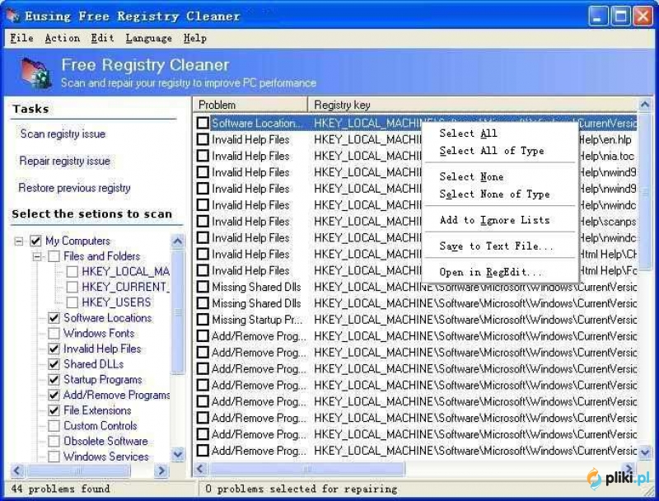This screenshot has height=501, width=659.
Task: Uncheck the Invalid Help Files section checkbox
Action: (54, 349)
